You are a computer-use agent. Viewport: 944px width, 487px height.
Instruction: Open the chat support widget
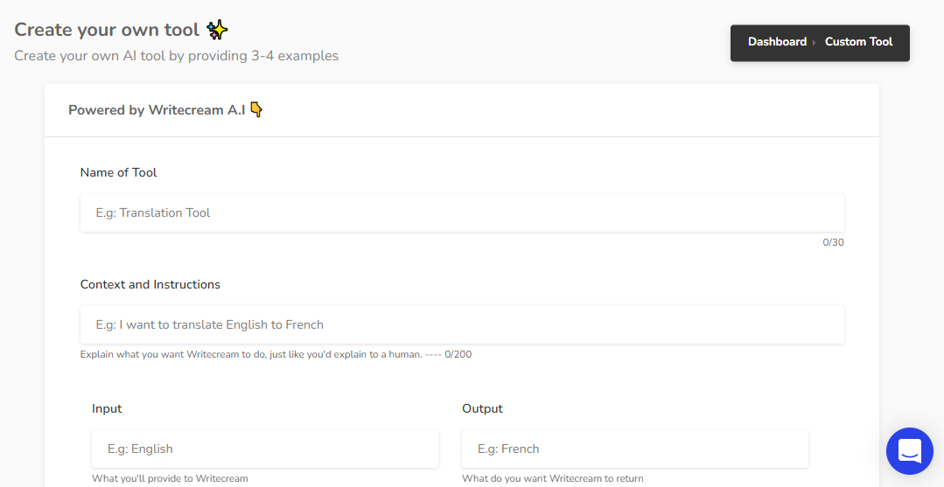point(910,451)
